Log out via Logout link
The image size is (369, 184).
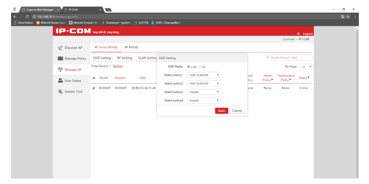click(308, 34)
